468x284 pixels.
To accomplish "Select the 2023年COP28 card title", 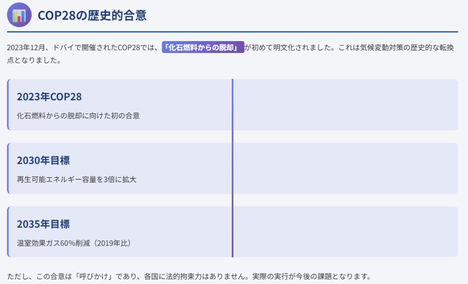I will coord(49,97).
